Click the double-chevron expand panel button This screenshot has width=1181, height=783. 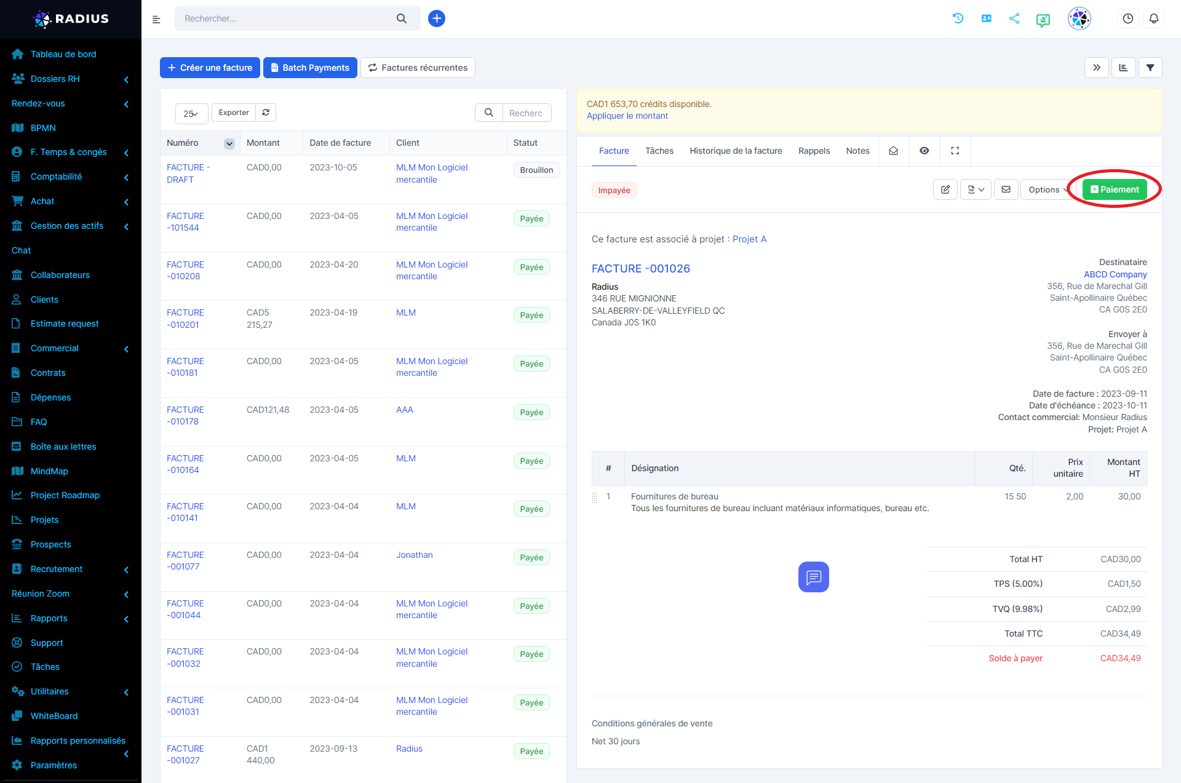(1096, 68)
